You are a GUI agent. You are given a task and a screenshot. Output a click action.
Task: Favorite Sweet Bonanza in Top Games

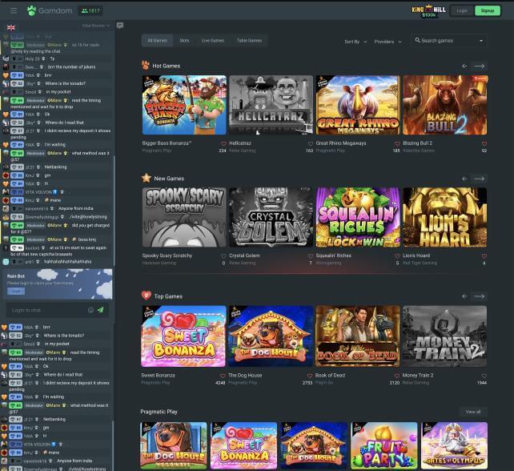(x=223, y=376)
